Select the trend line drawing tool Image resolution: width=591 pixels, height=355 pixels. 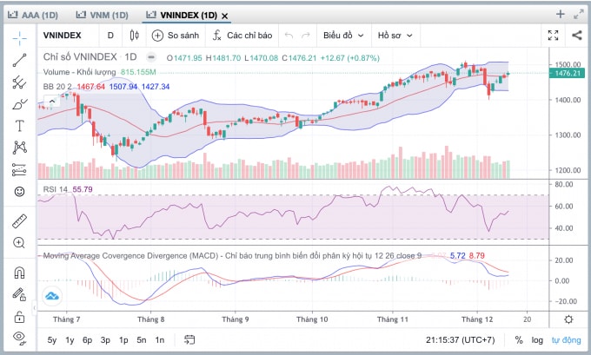tap(19, 60)
